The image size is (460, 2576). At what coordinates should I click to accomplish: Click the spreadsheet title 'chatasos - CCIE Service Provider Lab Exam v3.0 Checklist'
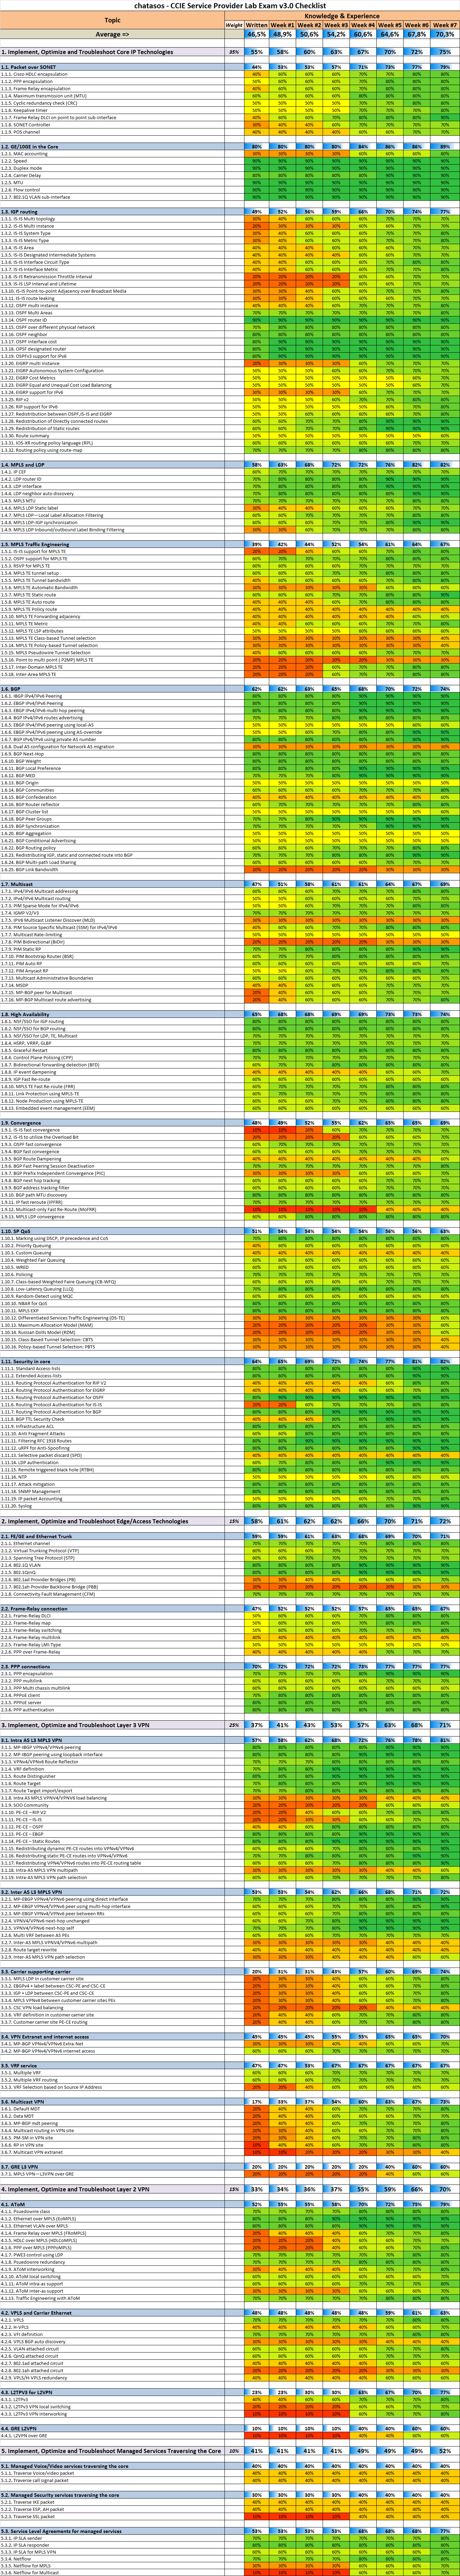pyautogui.click(x=230, y=6)
